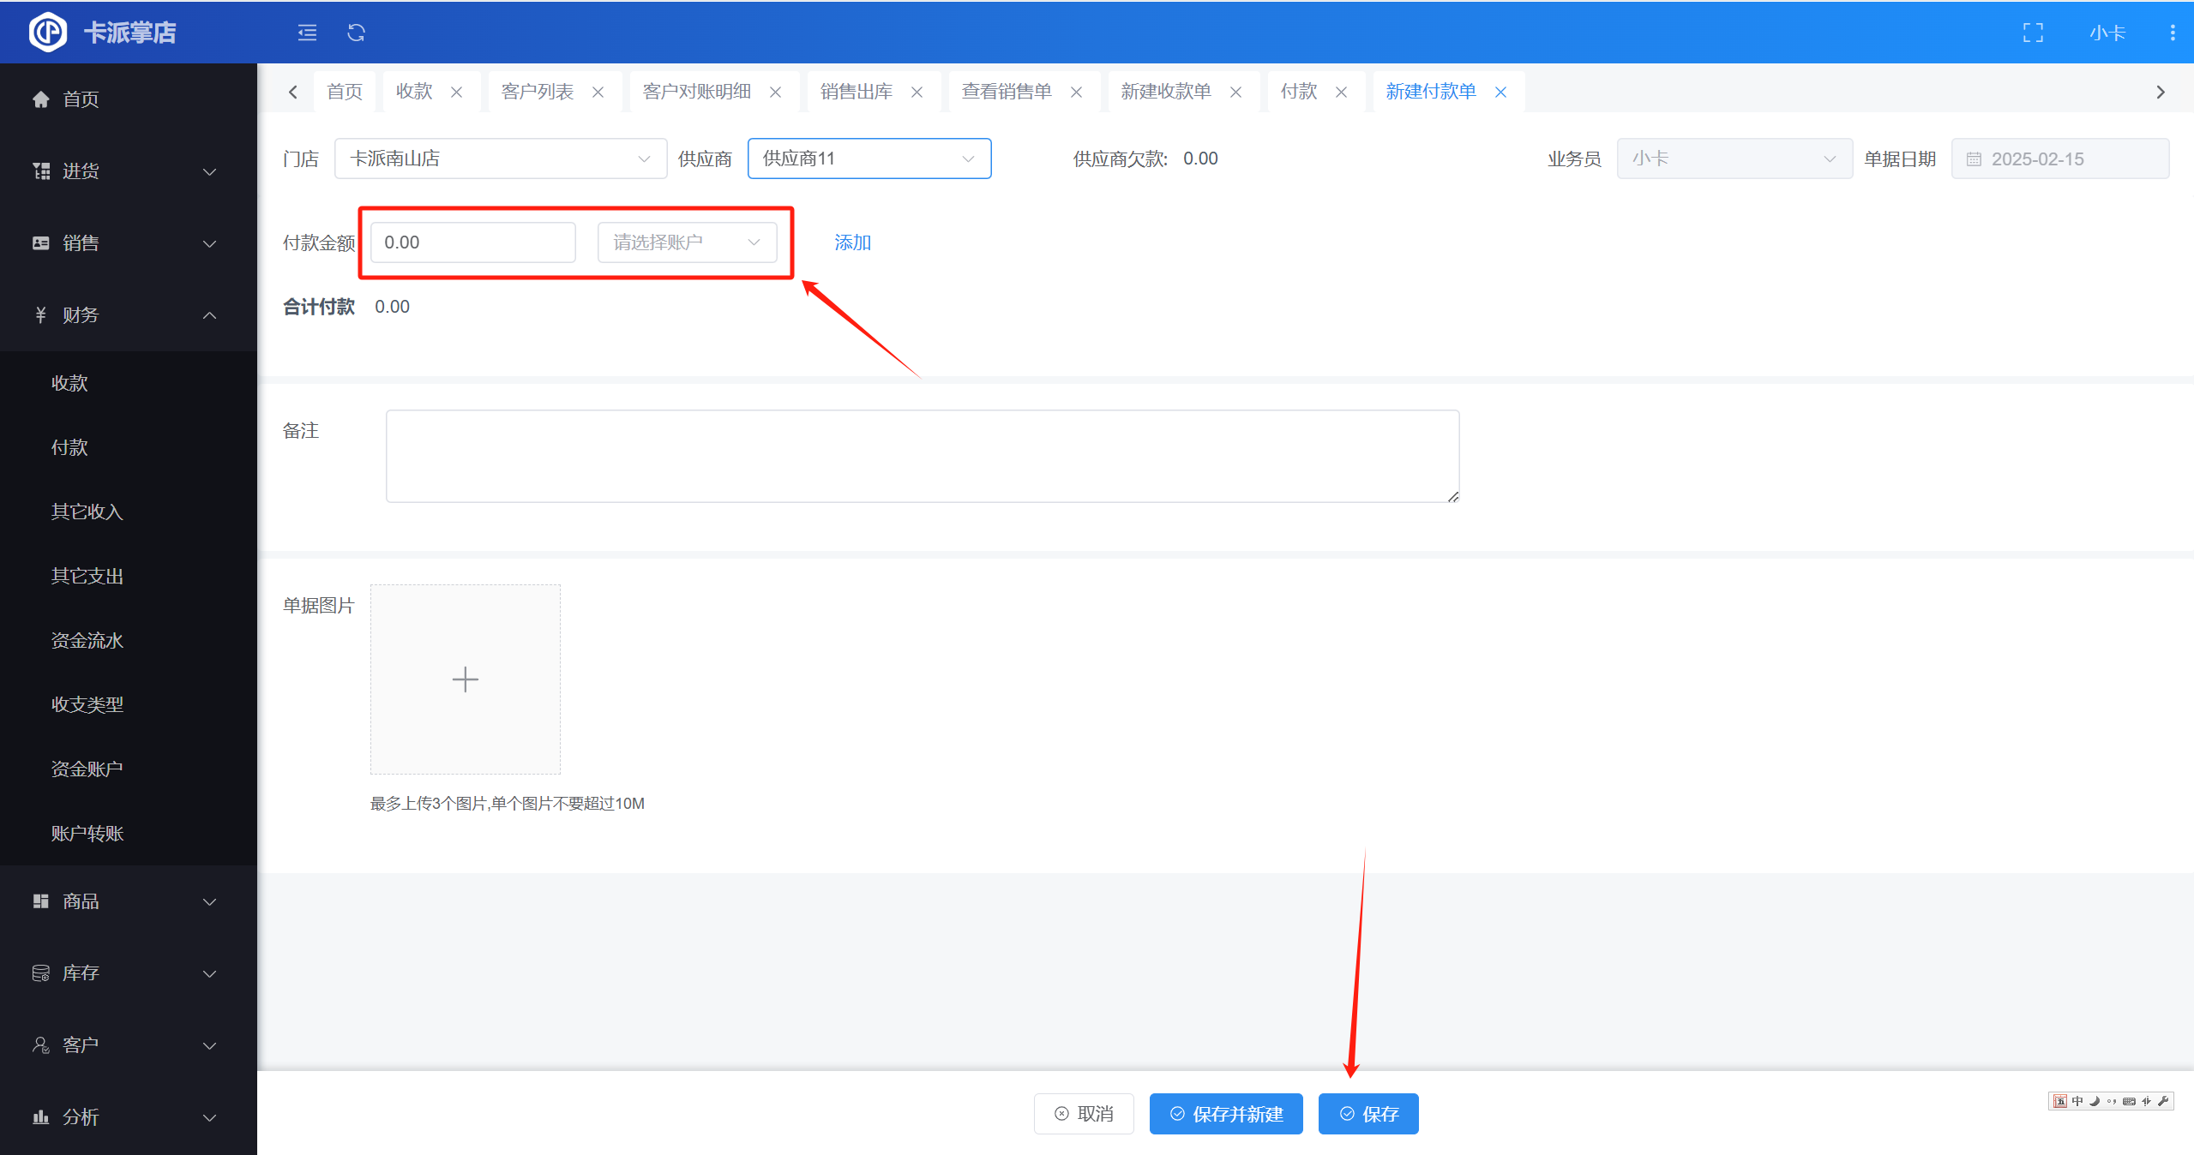The width and height of the screenshot is (2194, 1155).
Task: Close the 客户对账明细 tab
Action: pyautogui.click(x=775, y=93)
